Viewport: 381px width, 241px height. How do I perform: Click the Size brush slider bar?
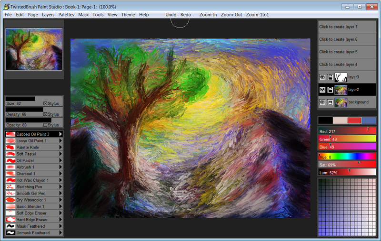point(34,99)
